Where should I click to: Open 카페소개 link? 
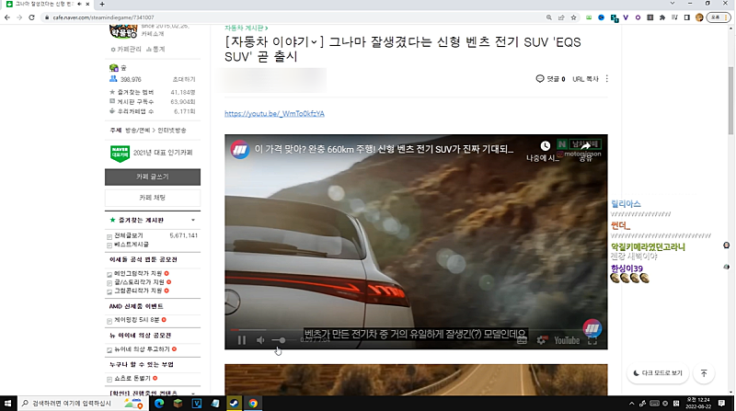tap(153, 34)
